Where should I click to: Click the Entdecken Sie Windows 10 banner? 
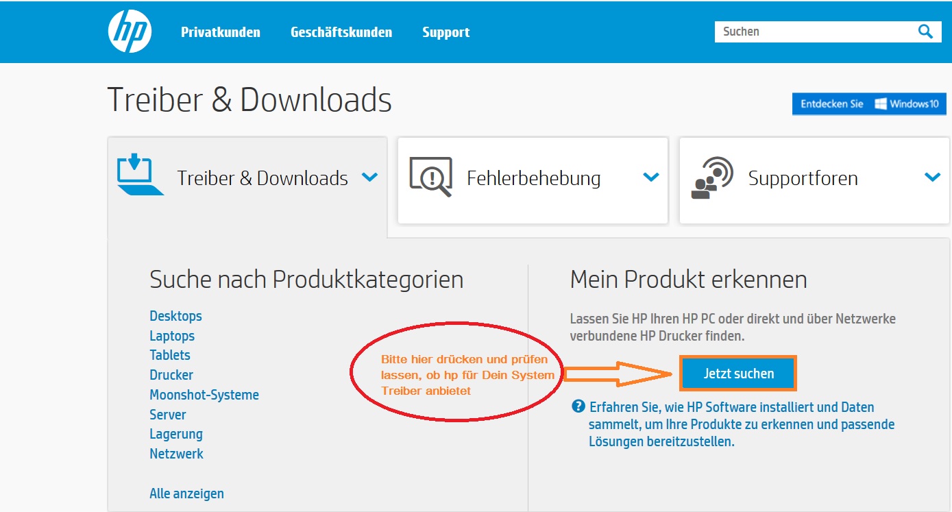pyautogui.click(x=869, y=104)
